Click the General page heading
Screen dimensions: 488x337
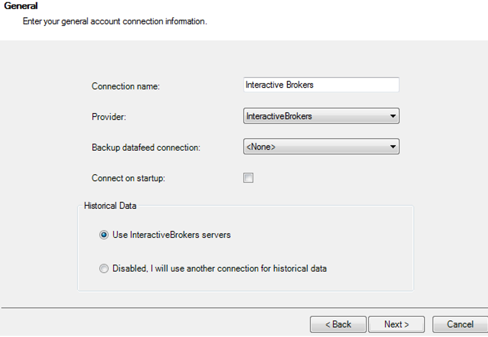(21, 6)
